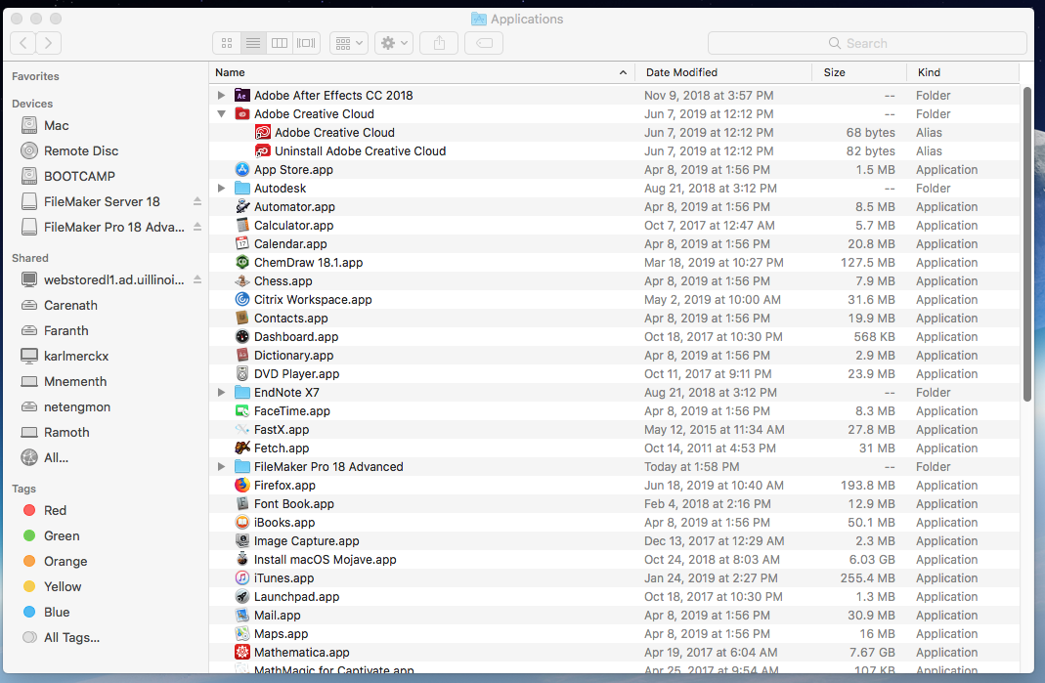The width and height of the screenshot is (1045, 683).
Task: Collapse the Adobe Creative Cloud folder
Action: [x=221, y=114]
